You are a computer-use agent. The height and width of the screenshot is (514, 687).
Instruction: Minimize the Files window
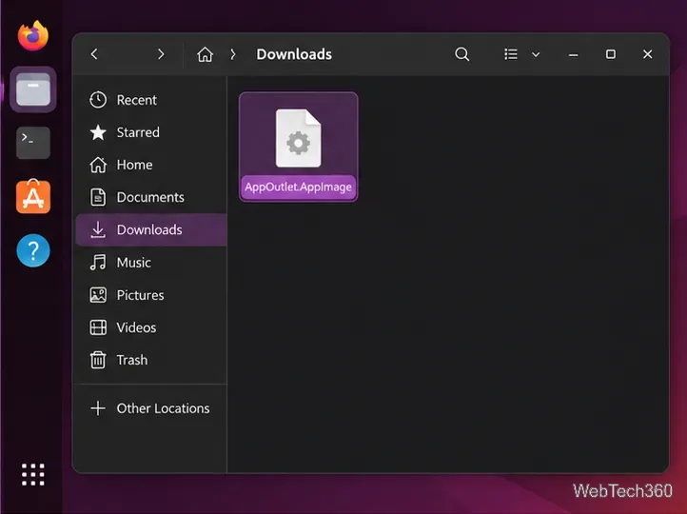point(573,55)
